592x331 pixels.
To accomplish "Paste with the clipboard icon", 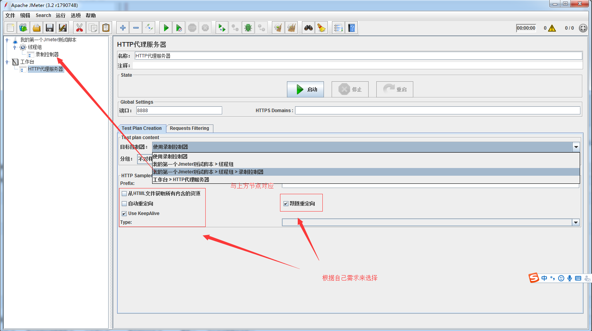I will click(x=106, y=28).
